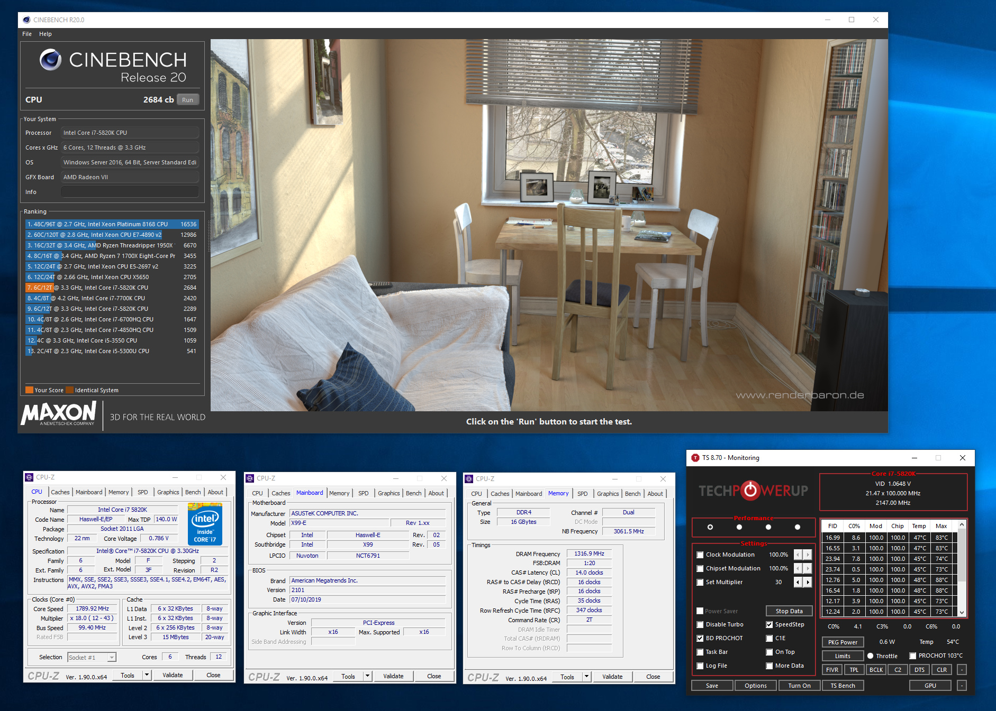Click the ThrottleStop core table scrollbar

tap(962, 568)
